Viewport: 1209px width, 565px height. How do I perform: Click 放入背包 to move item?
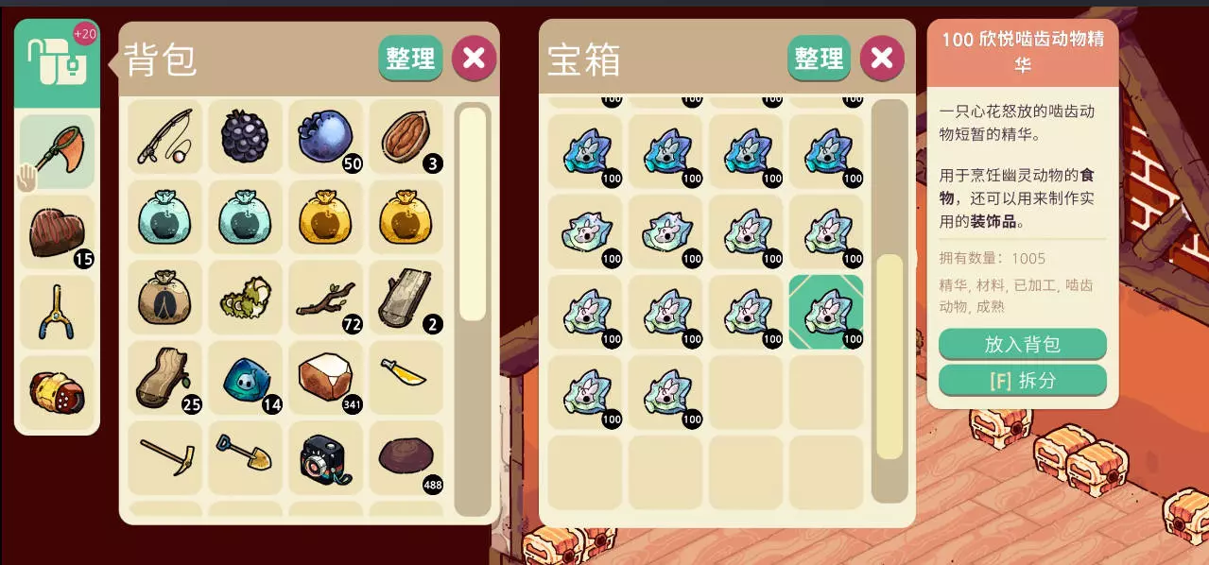point(1022,344)
